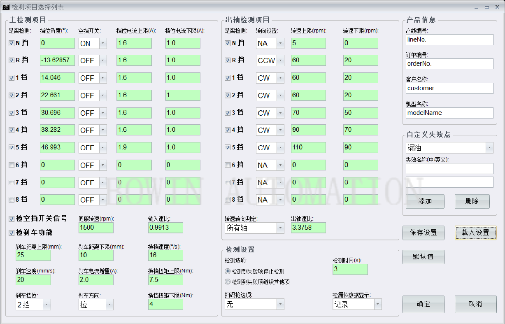Click the 添加 button
Viewport: 505px width, 324px height.
(x=425, y=201)
